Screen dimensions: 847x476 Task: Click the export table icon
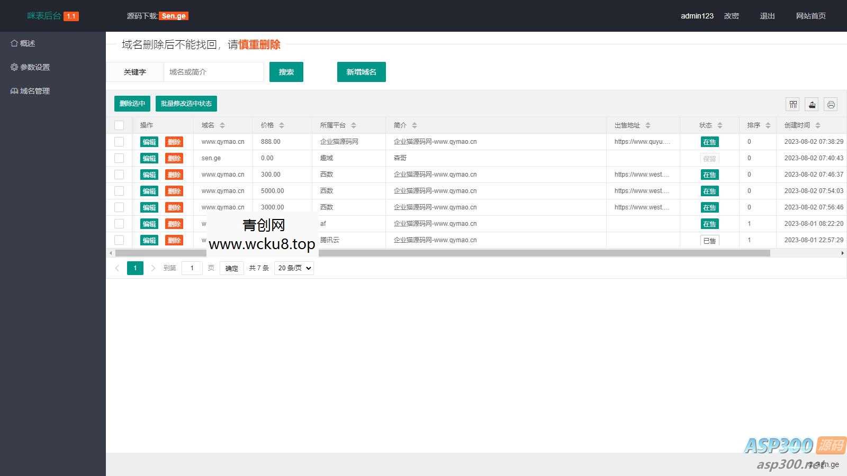coord(812,104)
